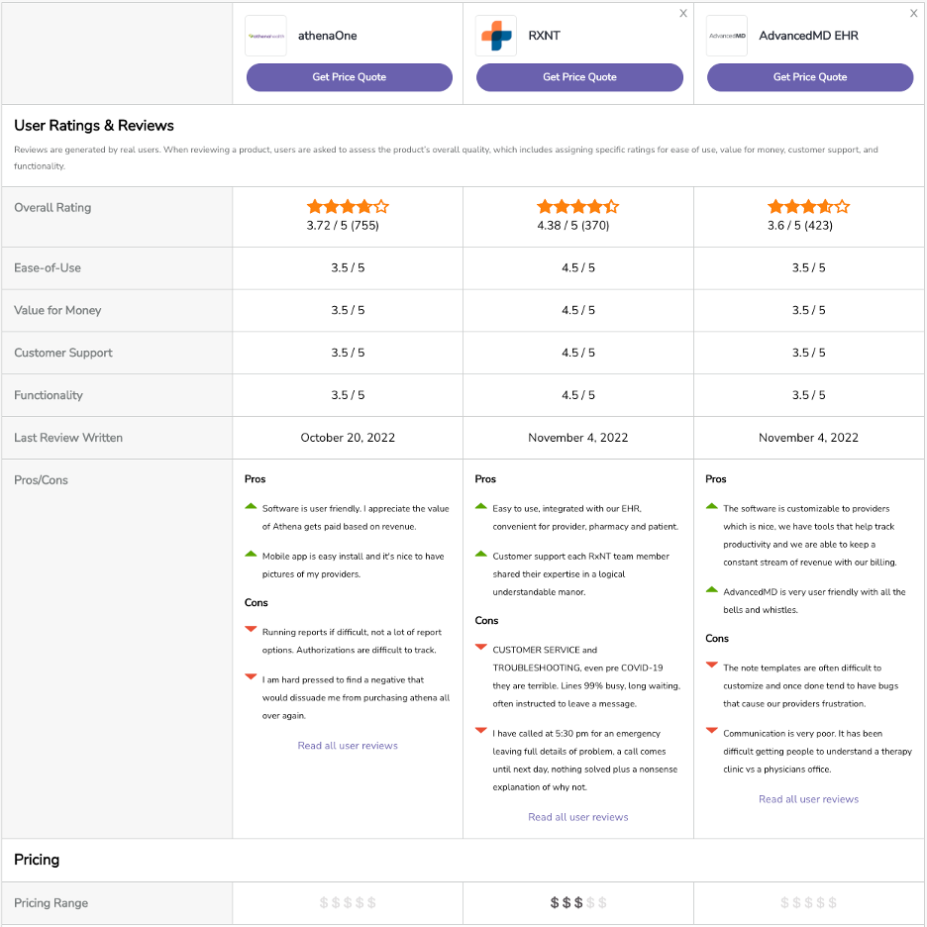Select the 'Pricing' section heading
The height and width of the screenshot is (927, 927).
(x=37, y=860)
